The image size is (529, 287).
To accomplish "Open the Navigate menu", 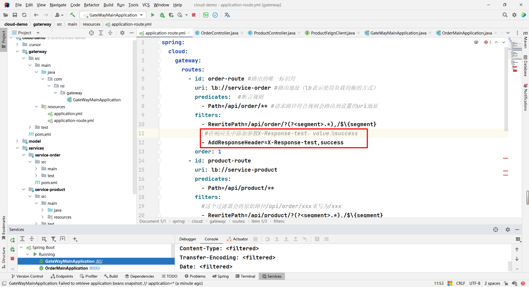I will tap(58, 5).
